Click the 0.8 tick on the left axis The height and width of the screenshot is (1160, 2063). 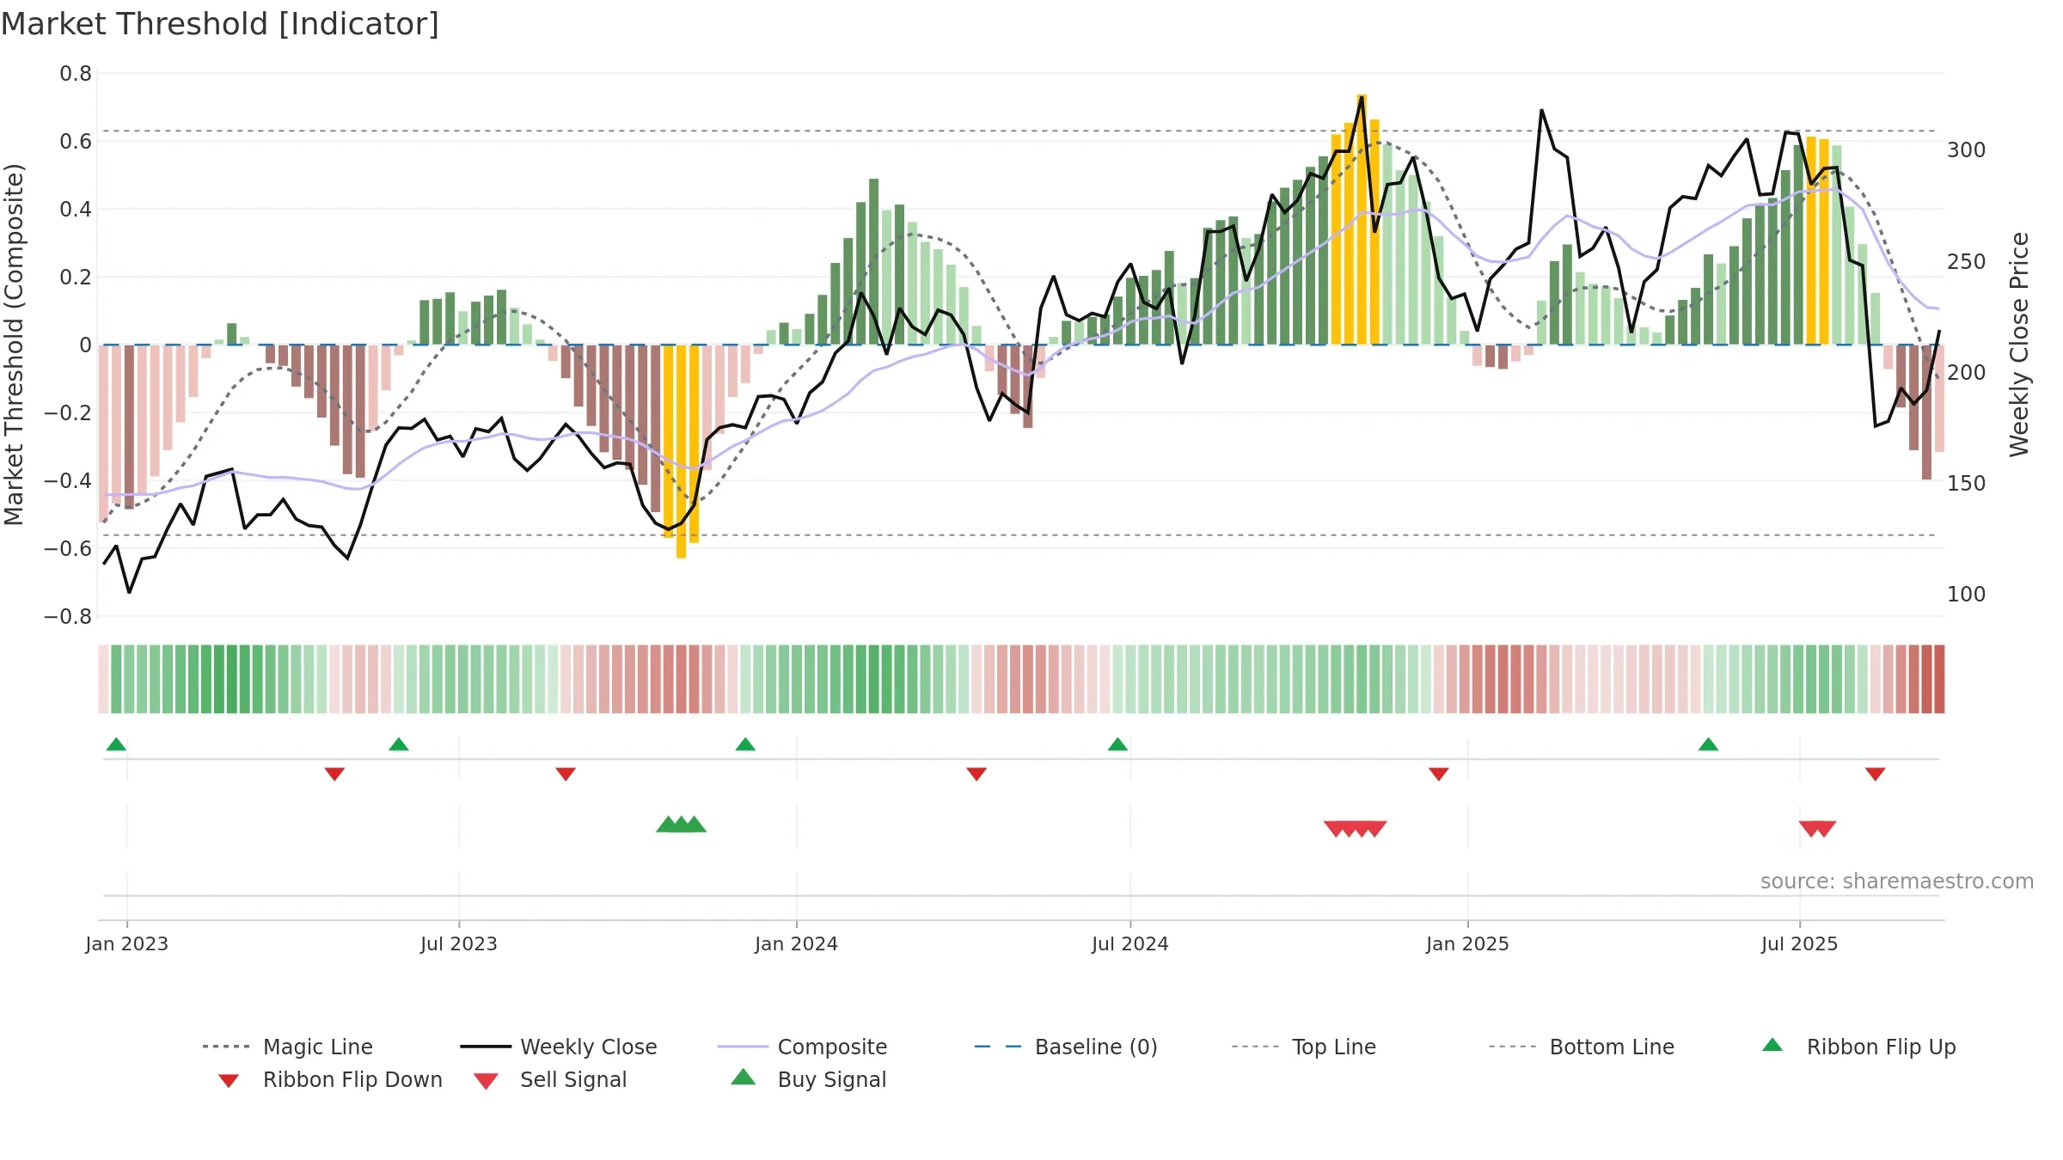(76, 74)
